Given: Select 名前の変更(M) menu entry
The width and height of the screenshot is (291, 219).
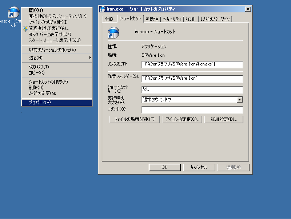Looking at the screenshot, I should tap(57, 93).
